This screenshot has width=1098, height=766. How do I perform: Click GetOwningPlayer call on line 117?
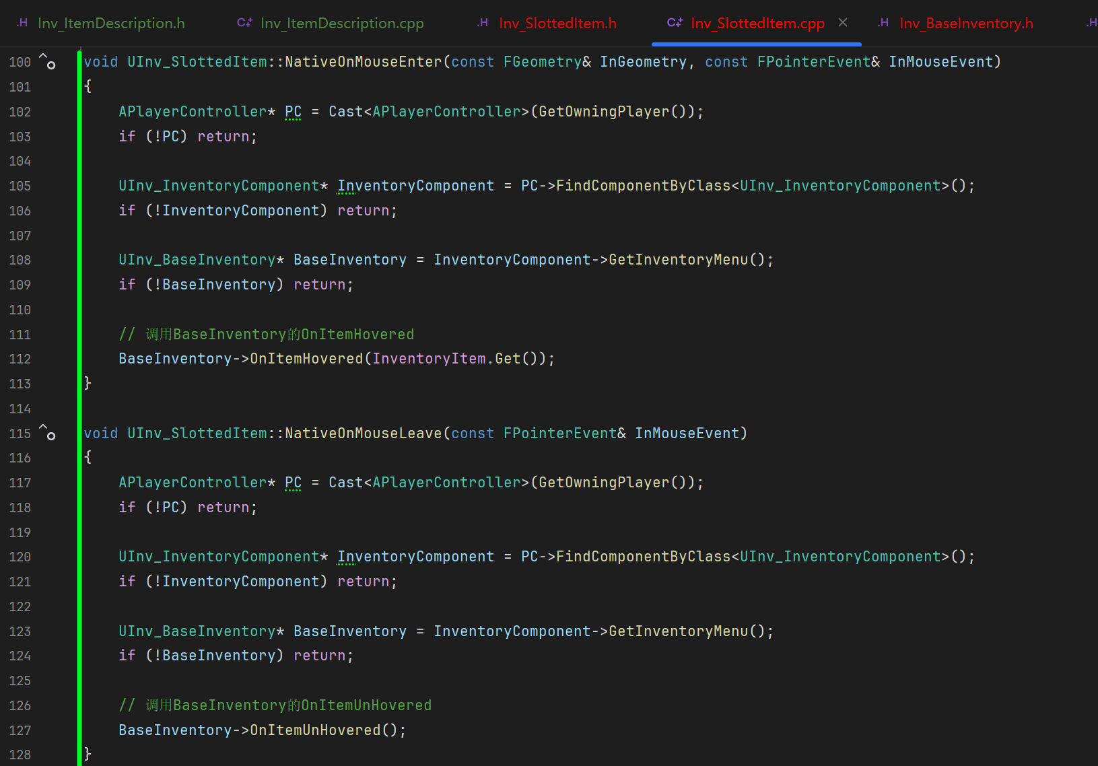tap(605, 483)
